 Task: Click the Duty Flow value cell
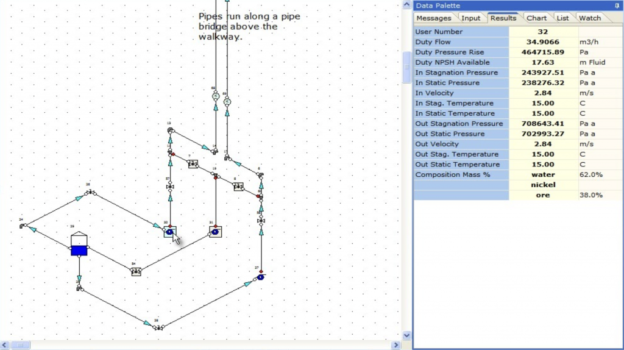[x=542, y=42]
